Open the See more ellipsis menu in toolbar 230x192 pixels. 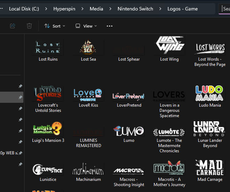pyautogui.click(x=110, y=26)
